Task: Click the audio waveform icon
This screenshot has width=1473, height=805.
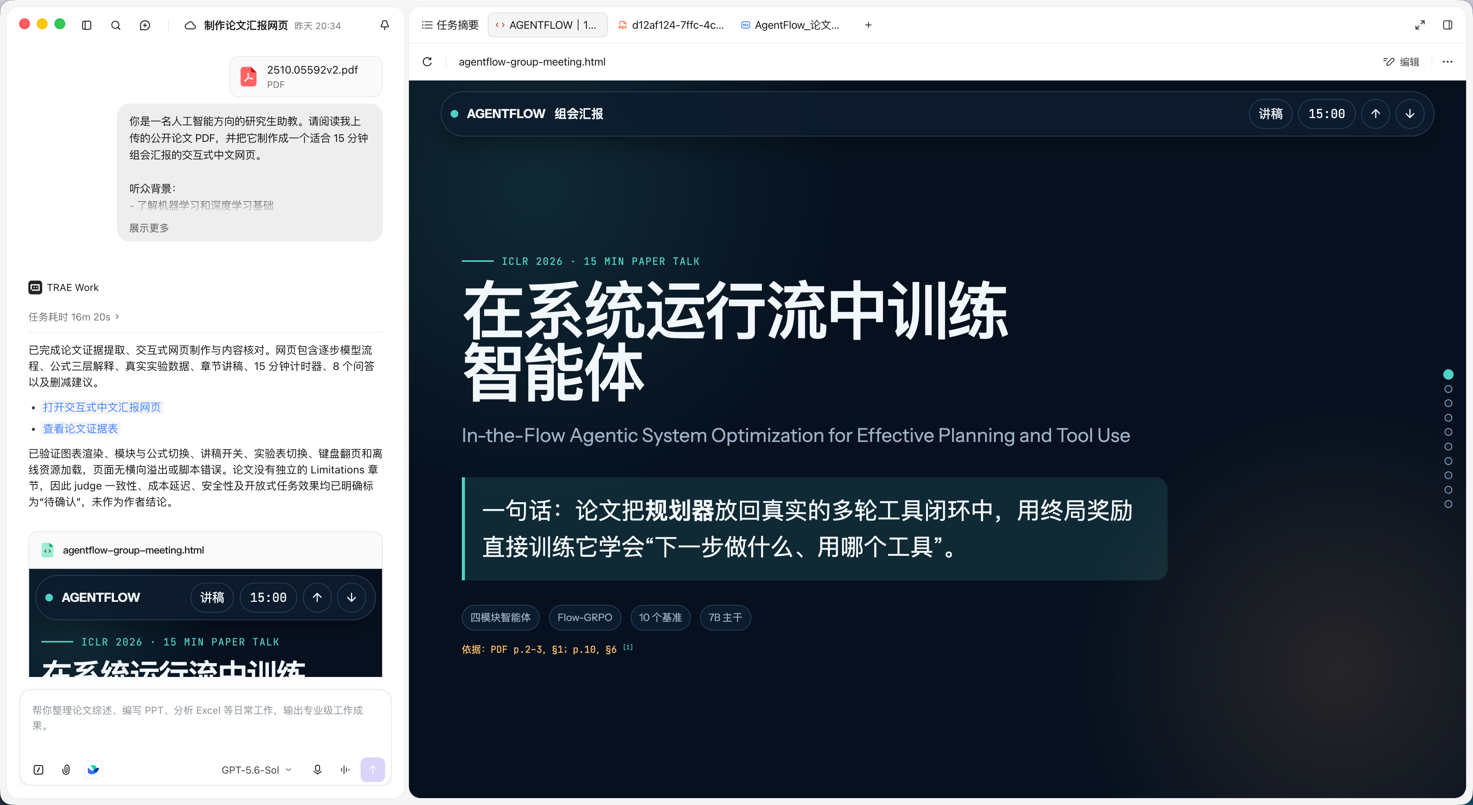Action: 345,770
